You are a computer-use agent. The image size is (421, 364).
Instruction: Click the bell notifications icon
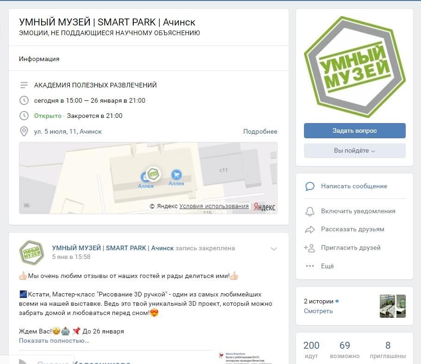(x=310, y=211)
